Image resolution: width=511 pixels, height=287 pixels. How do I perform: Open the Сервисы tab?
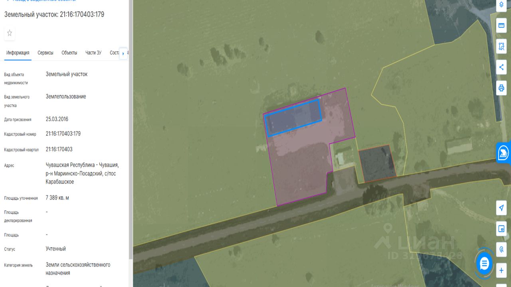pyautogui.click(x=46, y=53)
